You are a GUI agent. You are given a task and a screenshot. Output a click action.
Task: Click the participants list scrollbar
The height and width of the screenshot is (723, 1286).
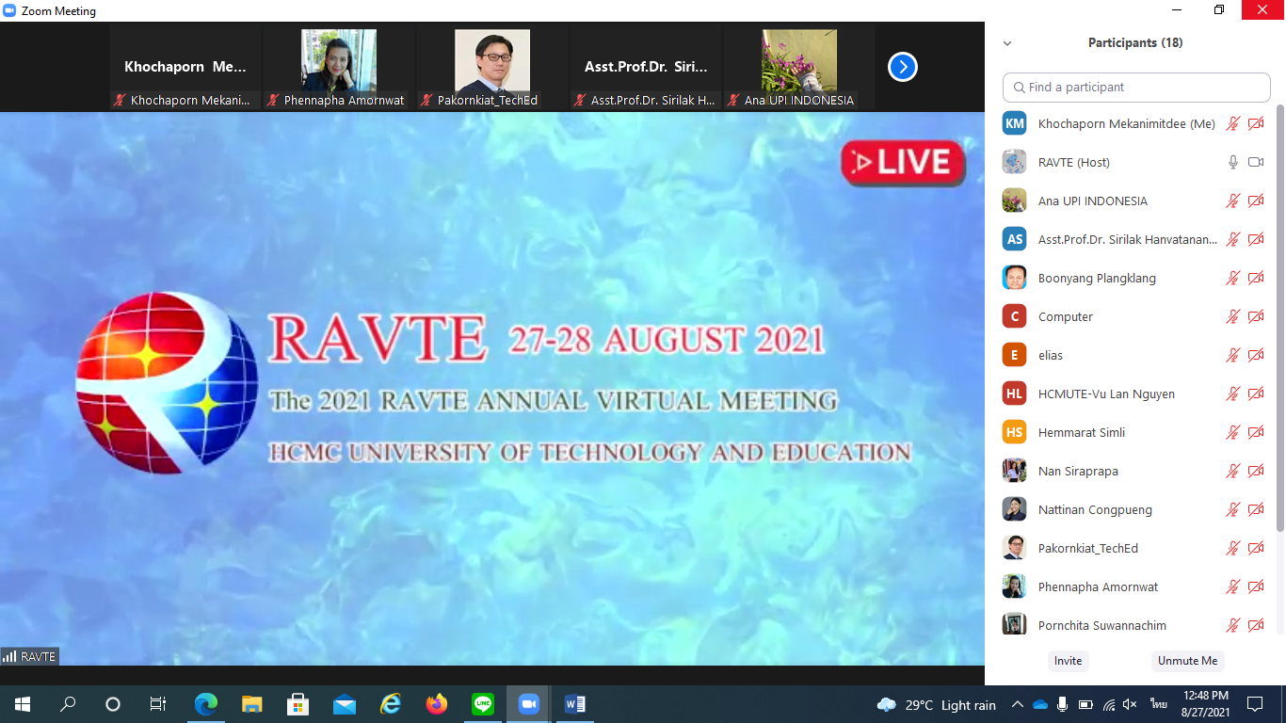[1279, 320]
